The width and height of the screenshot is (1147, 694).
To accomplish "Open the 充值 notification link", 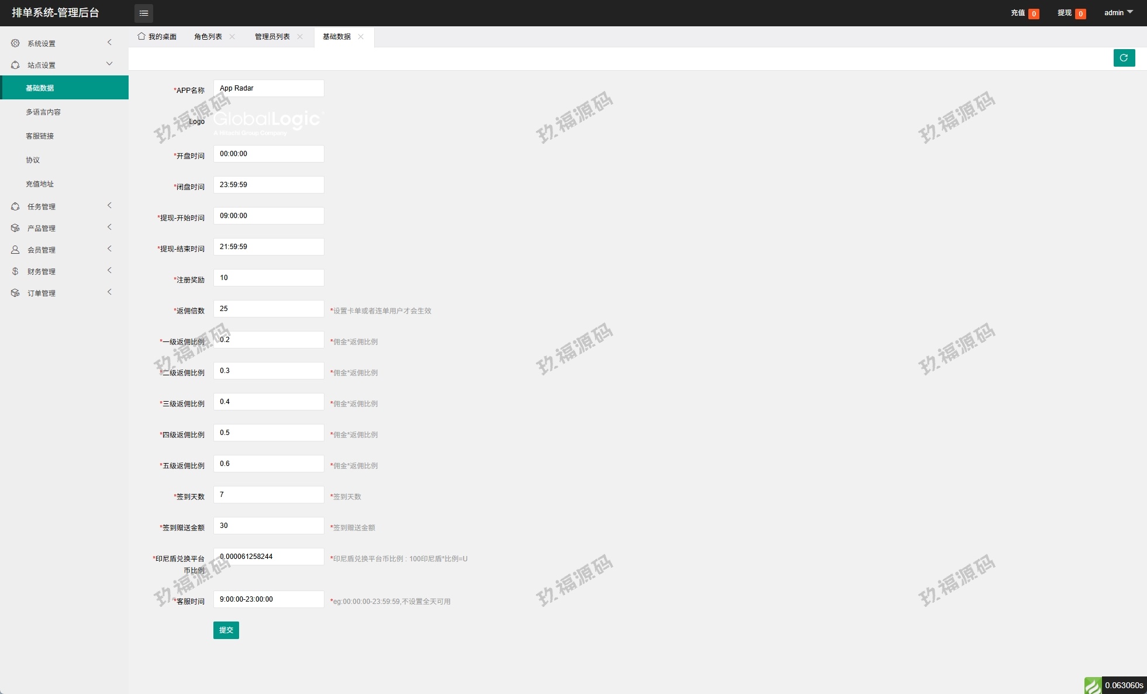I will 1018,13.
